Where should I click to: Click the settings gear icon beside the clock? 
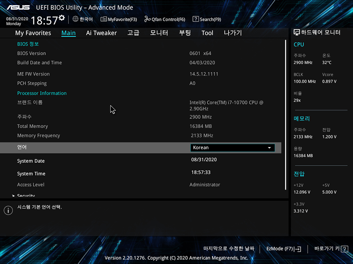click(62, 18)
